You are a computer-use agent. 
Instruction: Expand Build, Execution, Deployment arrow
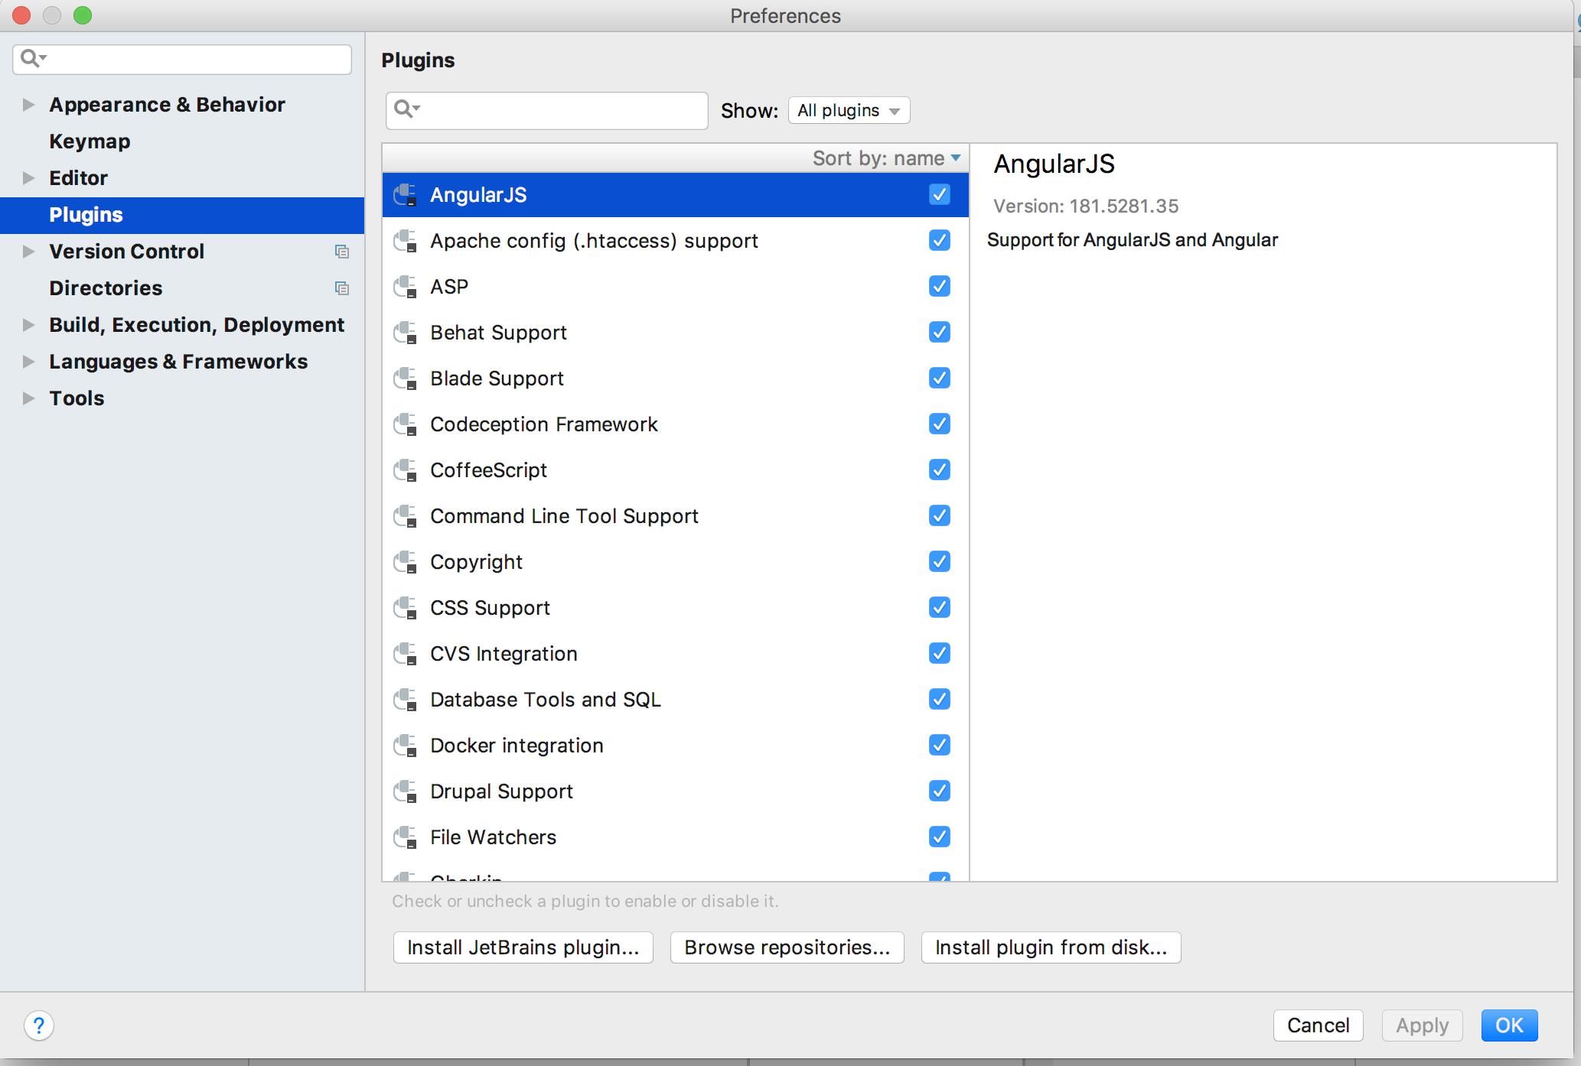pyautogui.click(x=28, y=325)
